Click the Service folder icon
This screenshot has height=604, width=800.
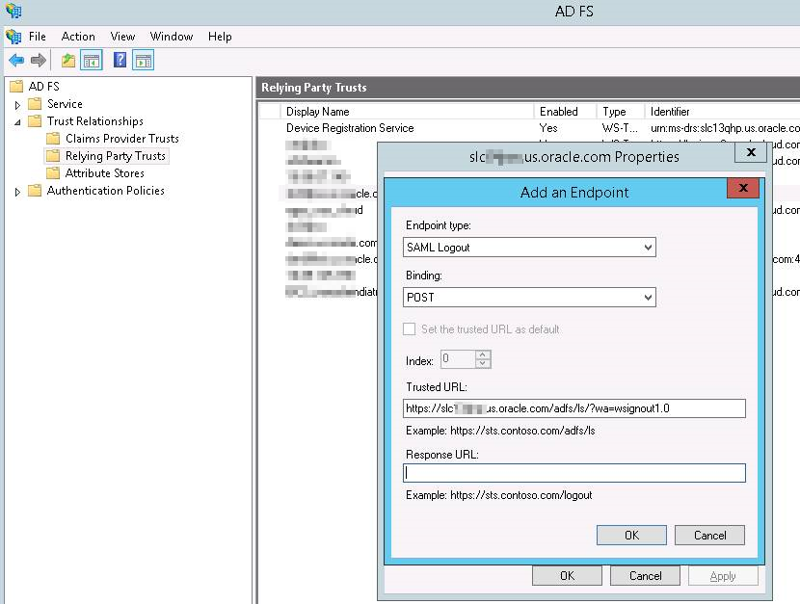(35, 104)
